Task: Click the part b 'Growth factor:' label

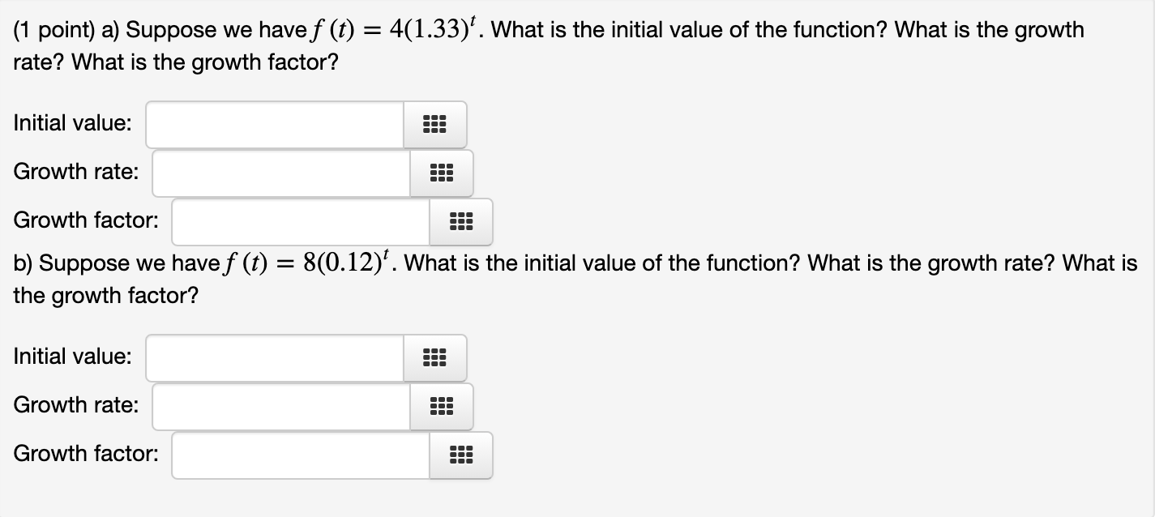Action: 86,454
